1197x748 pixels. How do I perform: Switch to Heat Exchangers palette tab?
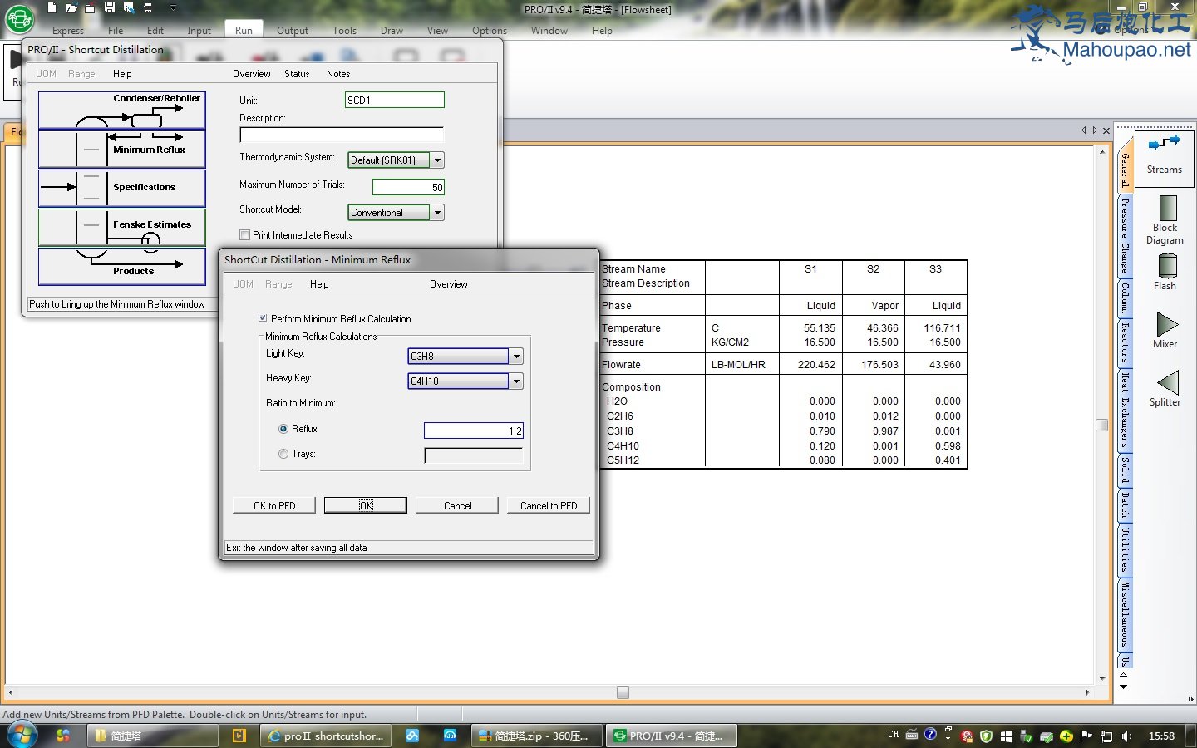coord(1125,411)
